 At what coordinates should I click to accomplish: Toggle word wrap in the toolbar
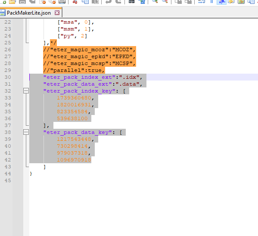pos(202,2)
